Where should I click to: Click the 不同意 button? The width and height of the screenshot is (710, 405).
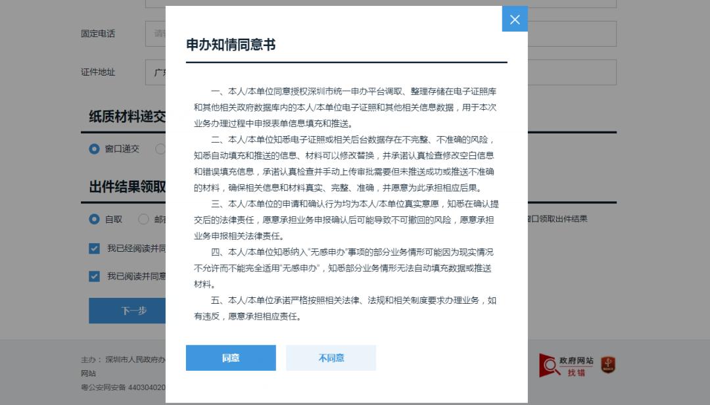pyautogui.click(x=331, y=358)
